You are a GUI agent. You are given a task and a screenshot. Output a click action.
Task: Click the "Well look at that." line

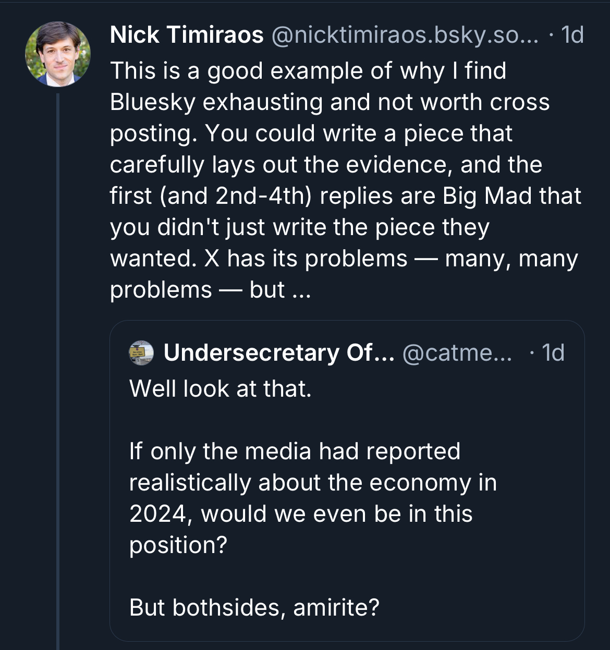(x=221, y=389)
